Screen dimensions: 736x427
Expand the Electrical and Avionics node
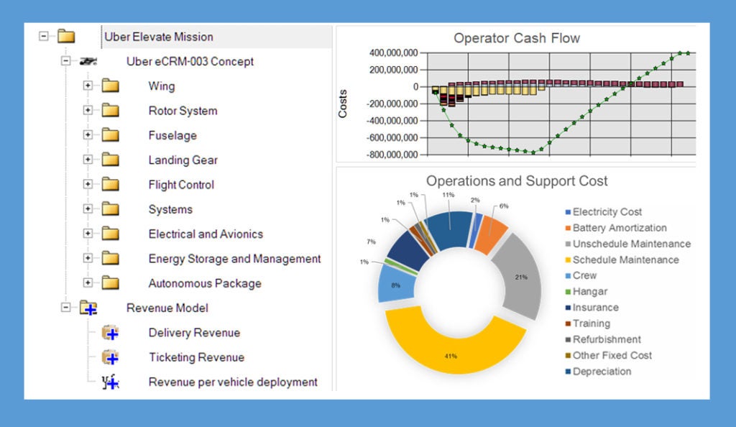88,233
